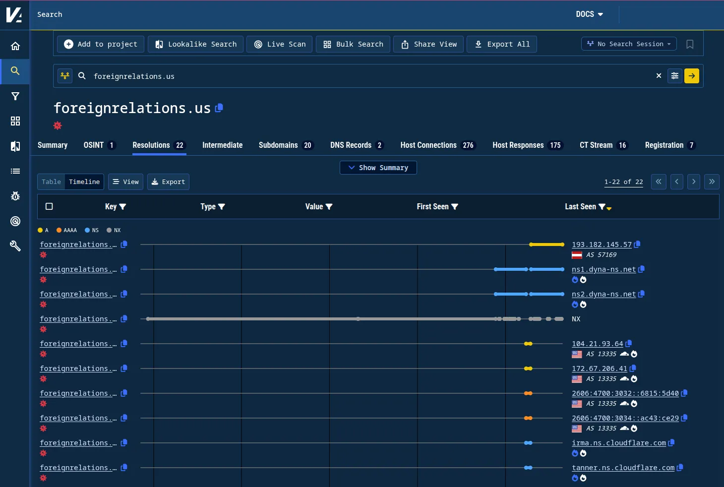Open the Key column filter
This screenshot has width=724, height=487.
click(x=122, y=207)
